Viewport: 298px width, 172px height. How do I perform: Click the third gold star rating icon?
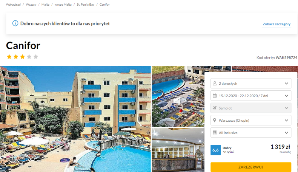pos(22,57)
